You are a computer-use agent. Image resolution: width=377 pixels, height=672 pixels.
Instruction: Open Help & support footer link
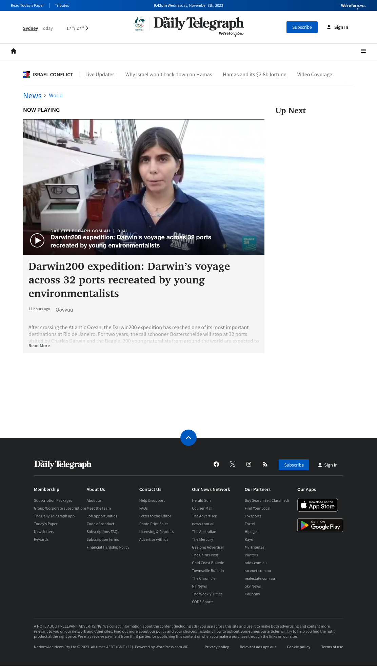point(152,500)
